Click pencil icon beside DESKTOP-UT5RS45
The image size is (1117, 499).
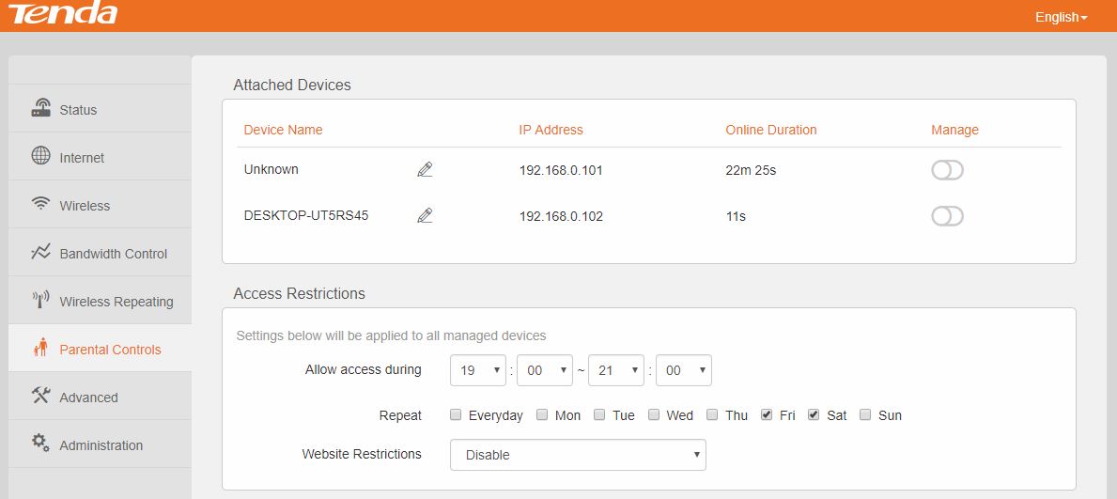pos(425,216)
